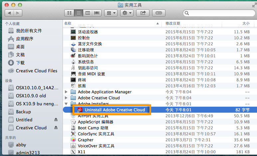Open the gear action menu
The image size is (257, 156).
pos(127,13)
